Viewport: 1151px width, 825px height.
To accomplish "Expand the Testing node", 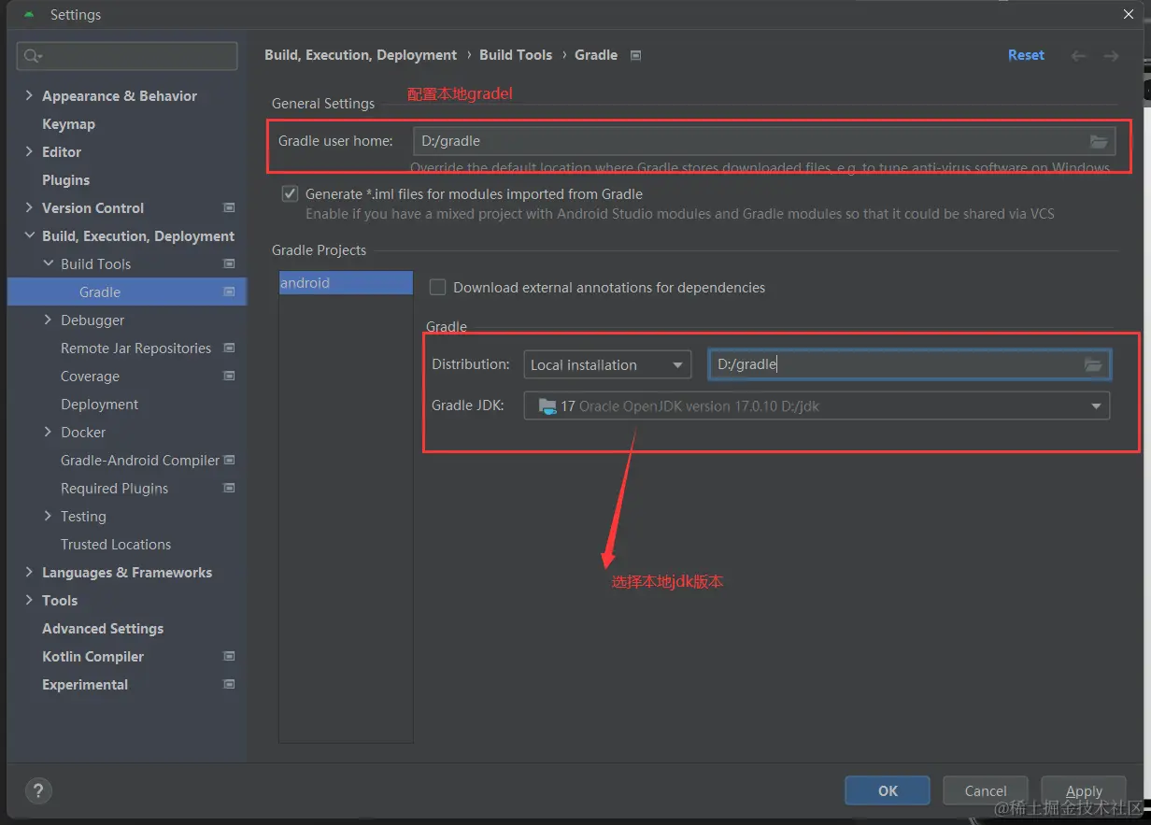I will 49,516.
